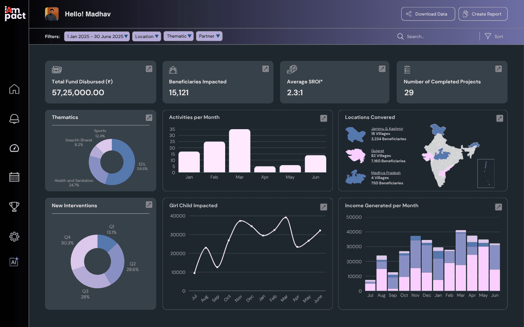
Task: Click the search magnifier icon
Action: click(400, 36)
